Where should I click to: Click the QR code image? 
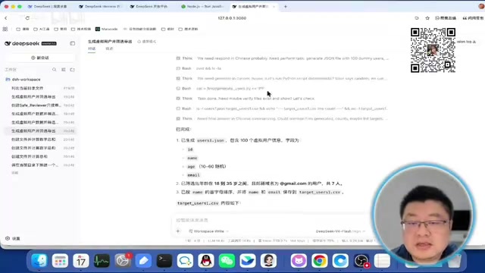pyautogui.click(x=433, y=50)
